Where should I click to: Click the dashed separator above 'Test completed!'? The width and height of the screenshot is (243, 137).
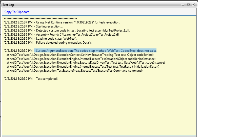coord(40,75)
